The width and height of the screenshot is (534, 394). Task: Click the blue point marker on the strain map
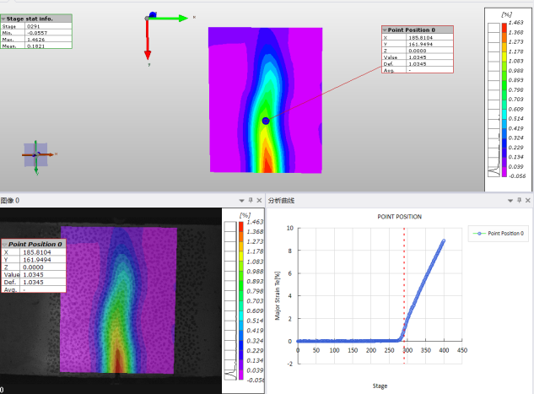(266, 121)
